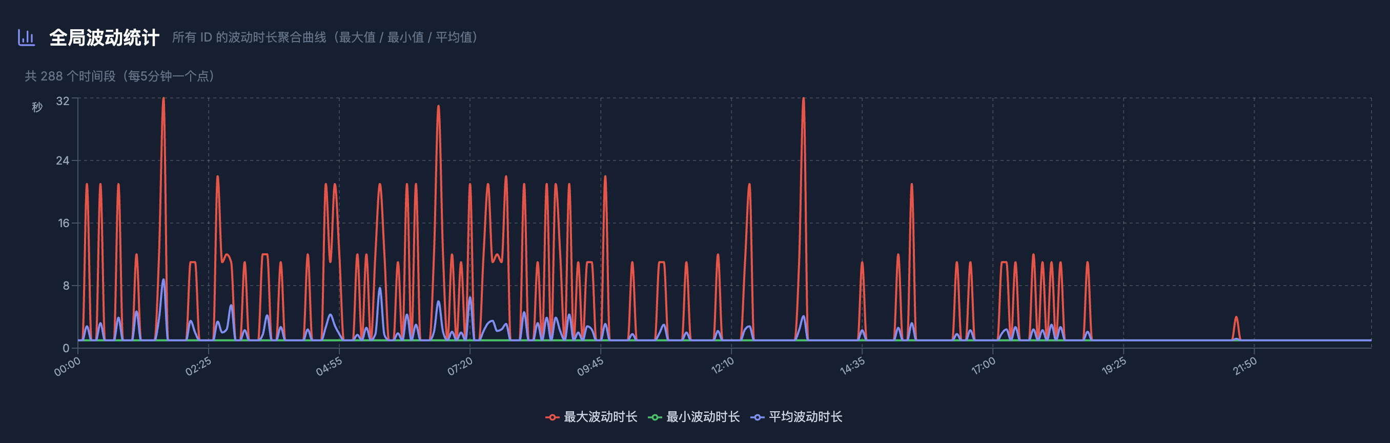This screenshot has height=443, width=1390.
Task: Select the 07:20 x-axis time label
Action: [460, 367]
